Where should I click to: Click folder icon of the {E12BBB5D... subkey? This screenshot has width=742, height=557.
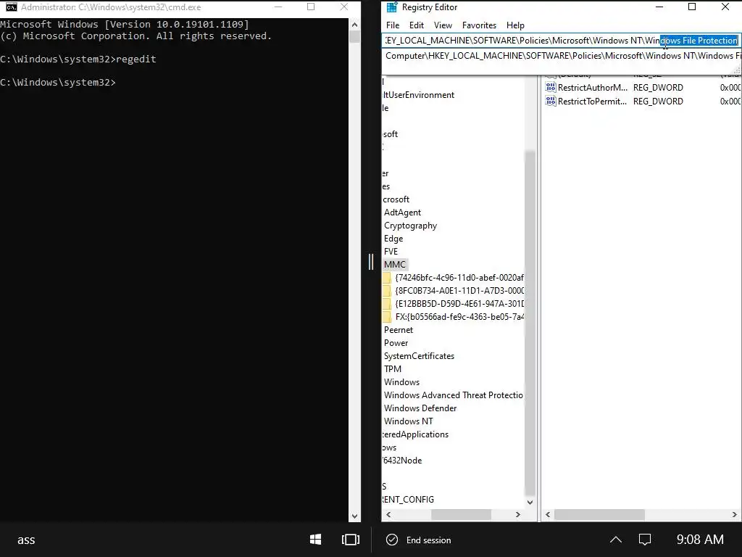[387, 304]
